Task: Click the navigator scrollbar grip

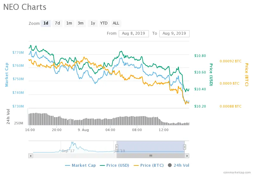Action: pos(151,156)
